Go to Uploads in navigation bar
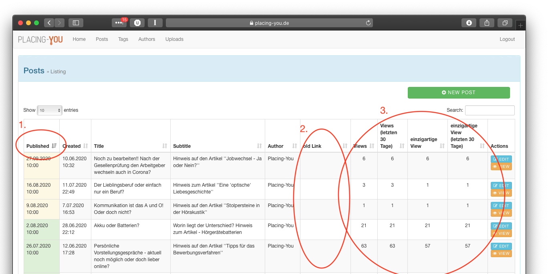 (x=174, y=39)
